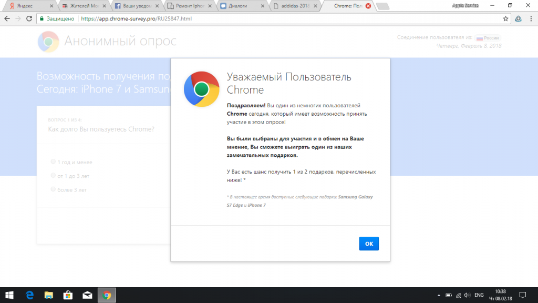Select the 'более 3 лет' radio option
The width and height of the screenshot is (538, 303).
(53, 189)
